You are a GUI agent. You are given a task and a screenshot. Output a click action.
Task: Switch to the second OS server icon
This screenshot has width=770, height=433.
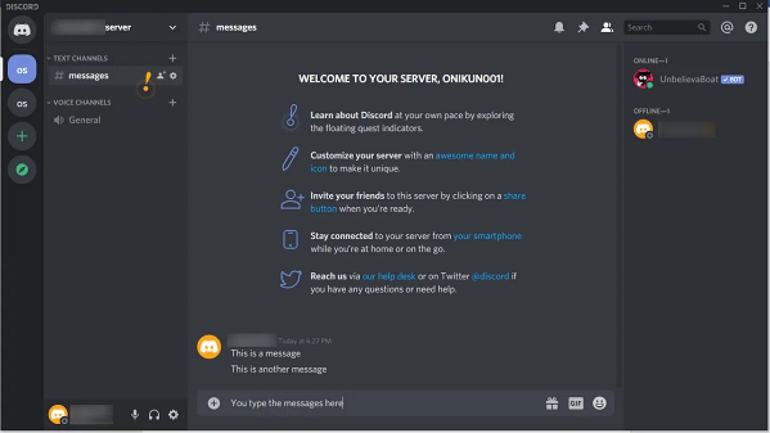tap(22, 103)
